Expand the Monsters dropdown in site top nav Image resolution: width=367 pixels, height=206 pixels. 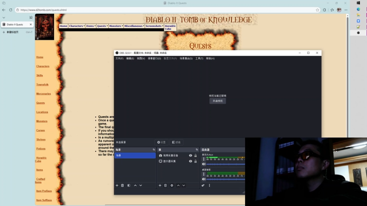[x=116, y=26]
